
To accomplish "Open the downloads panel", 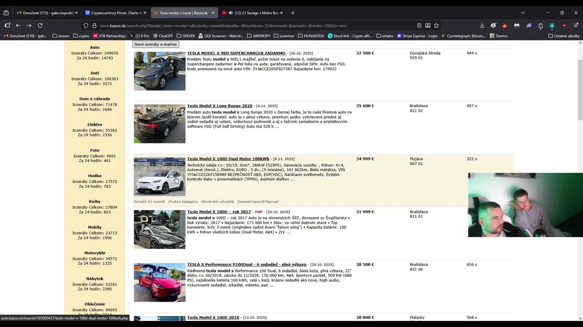I will [482, 25].
